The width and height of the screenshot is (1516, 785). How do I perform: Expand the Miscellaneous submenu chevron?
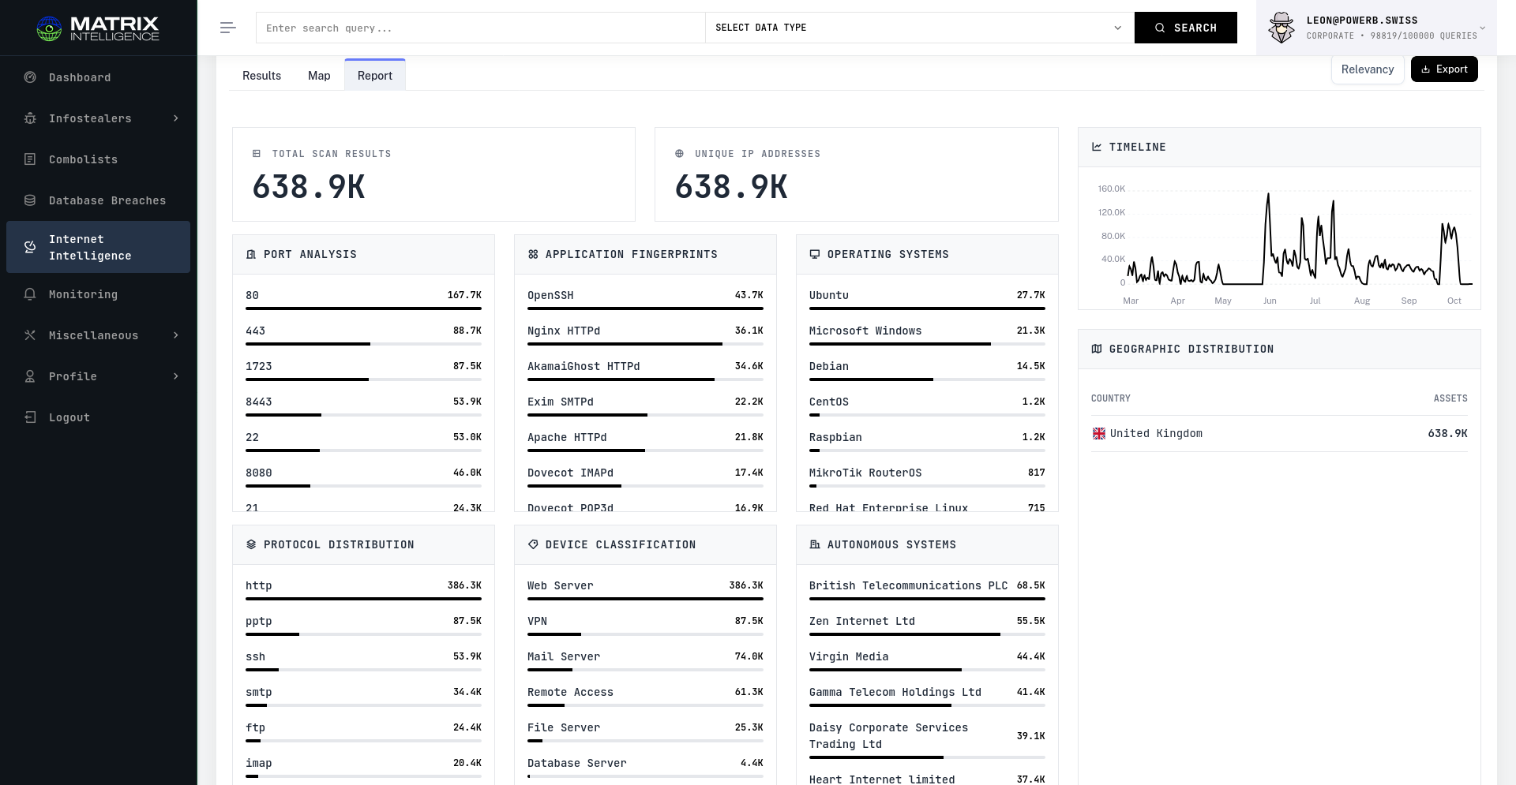coord(175,335)
